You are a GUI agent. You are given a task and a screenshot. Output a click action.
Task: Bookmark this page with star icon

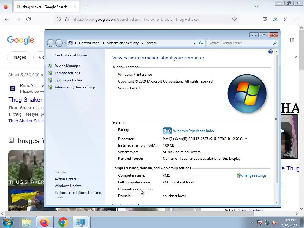[235, 19]
